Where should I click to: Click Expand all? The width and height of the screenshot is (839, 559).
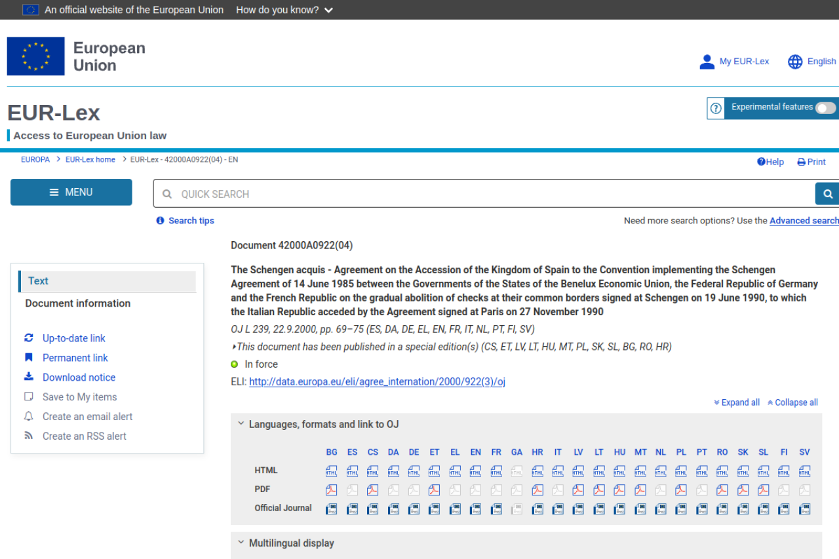click(737, 402)
